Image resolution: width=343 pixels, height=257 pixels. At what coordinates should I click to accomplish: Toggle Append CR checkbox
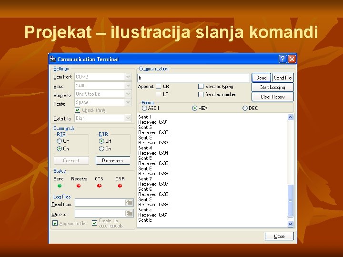tap(159, 87)
